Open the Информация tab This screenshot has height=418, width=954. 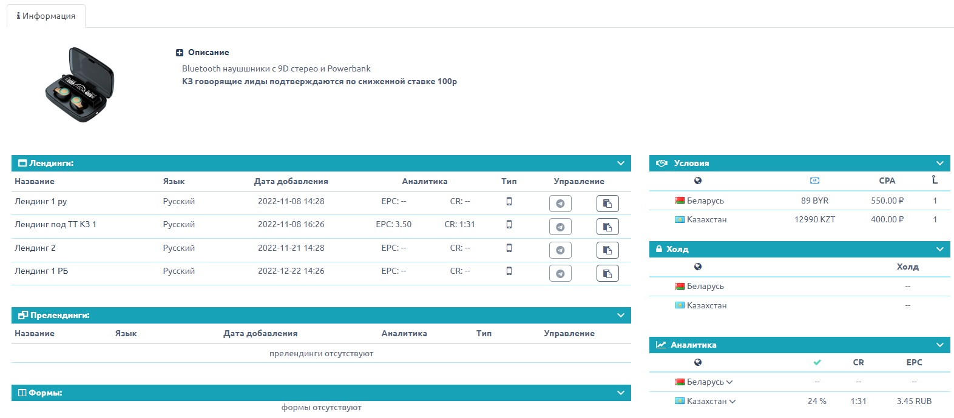[x=46, y=16]
